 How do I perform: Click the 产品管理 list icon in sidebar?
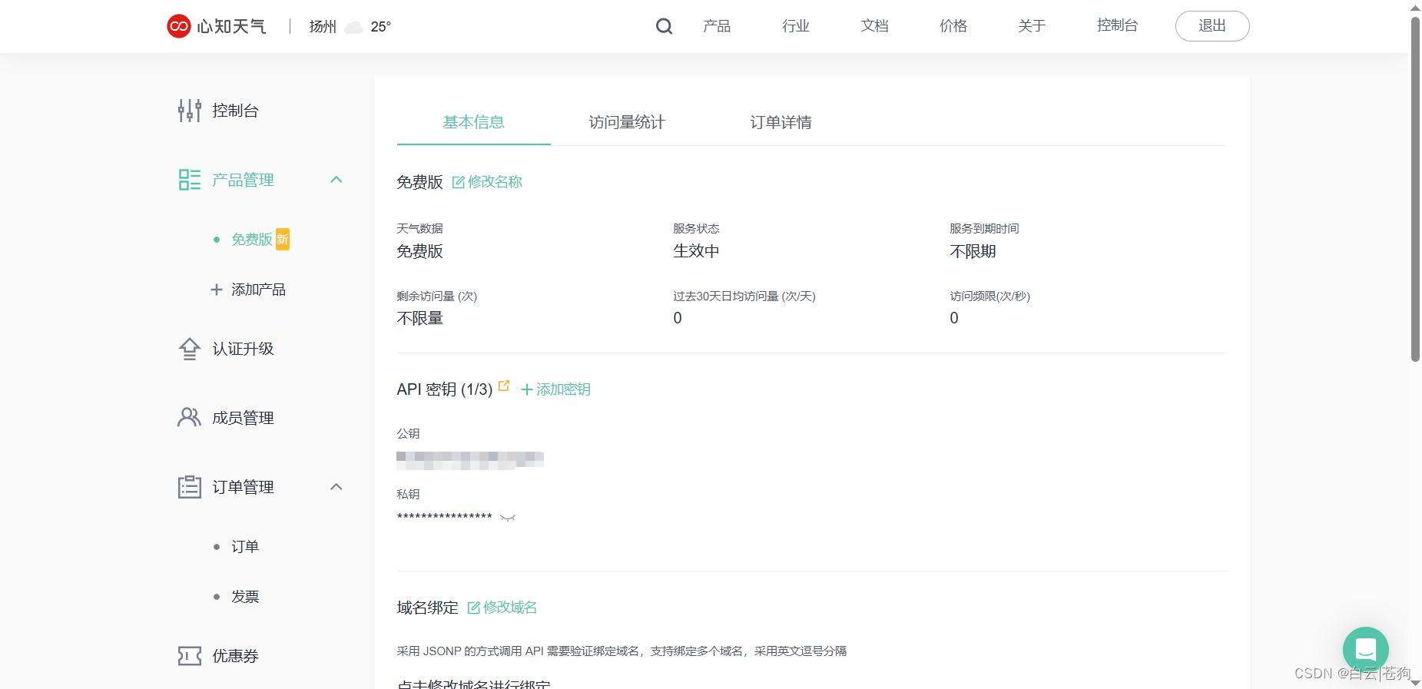click(x=190, y=180)
